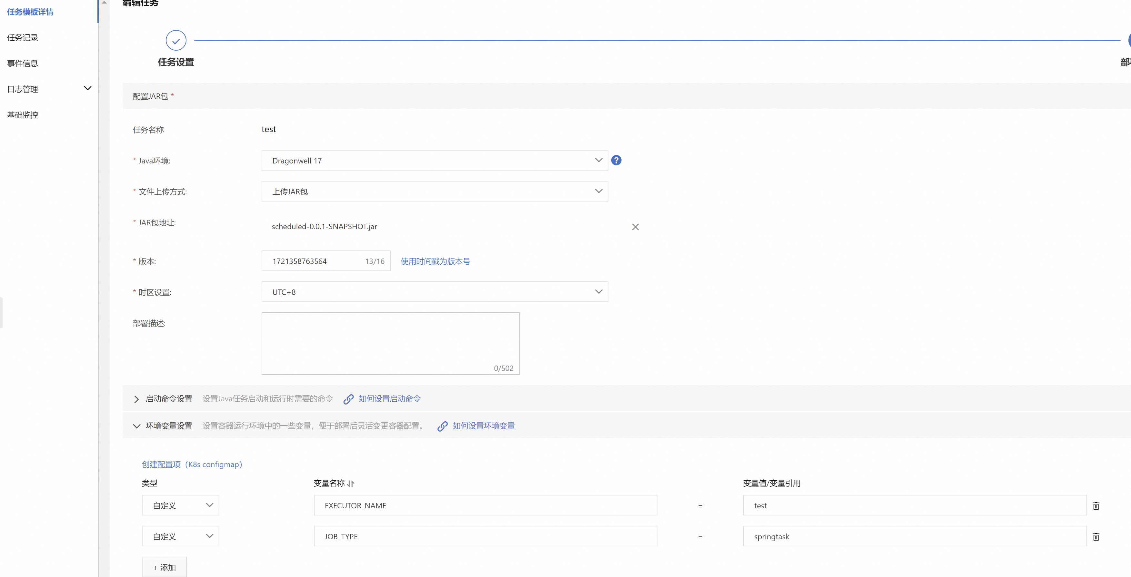This screenshot has height=577, width=1131.
Task: Open 日志管理 in the sidebar
Action: (22, 89)
